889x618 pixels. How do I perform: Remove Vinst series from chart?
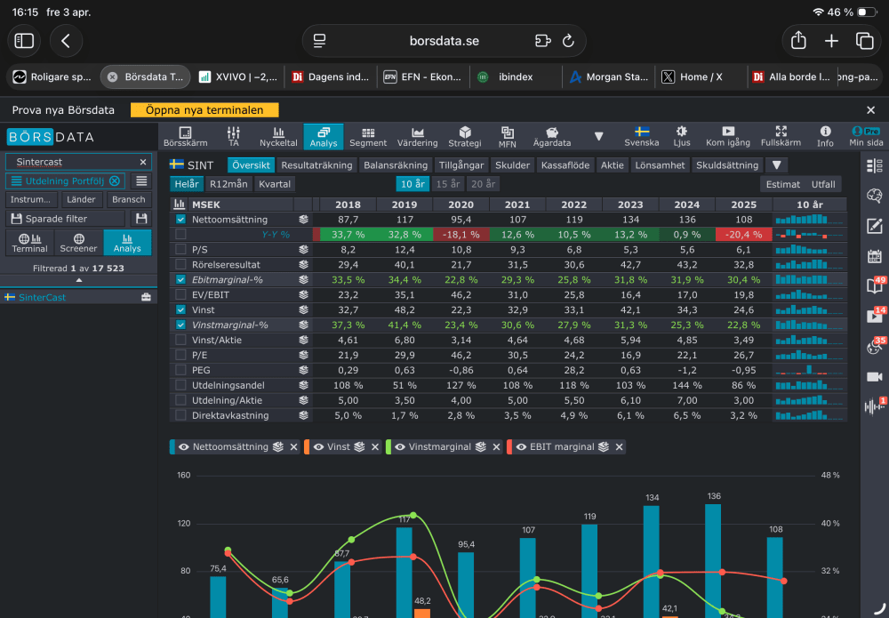tap(375, 446)
